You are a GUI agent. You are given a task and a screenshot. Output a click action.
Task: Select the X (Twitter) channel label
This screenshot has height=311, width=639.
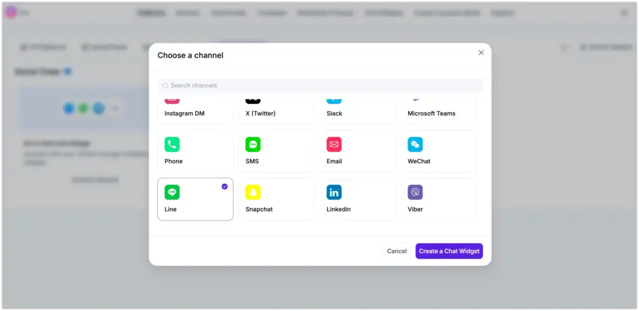coord(260,113)
